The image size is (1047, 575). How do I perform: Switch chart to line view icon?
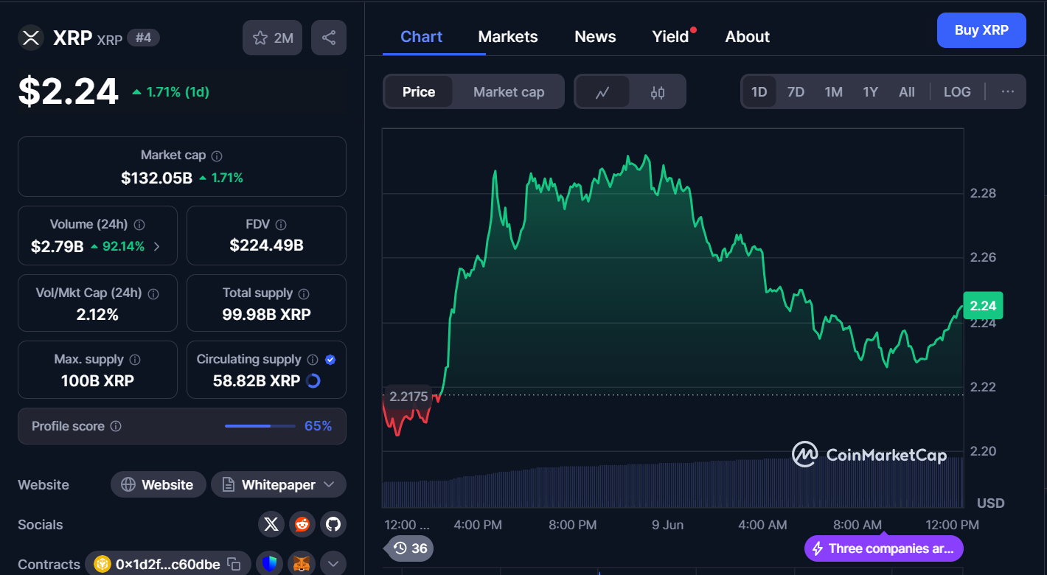(x=602, y=92)
